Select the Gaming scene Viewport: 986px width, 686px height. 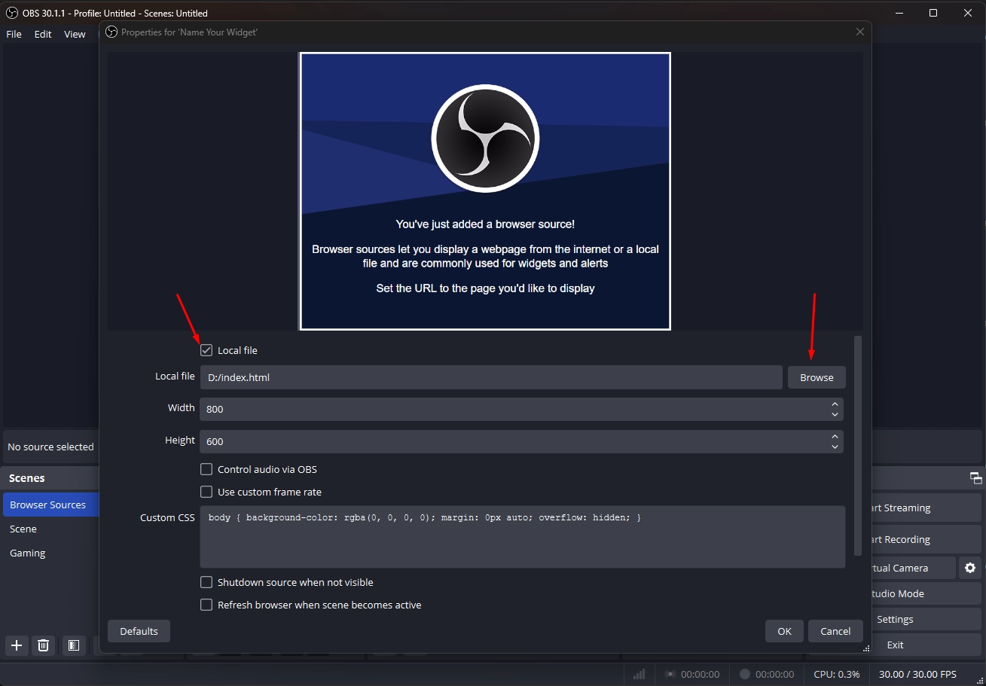tap(50, 553)
